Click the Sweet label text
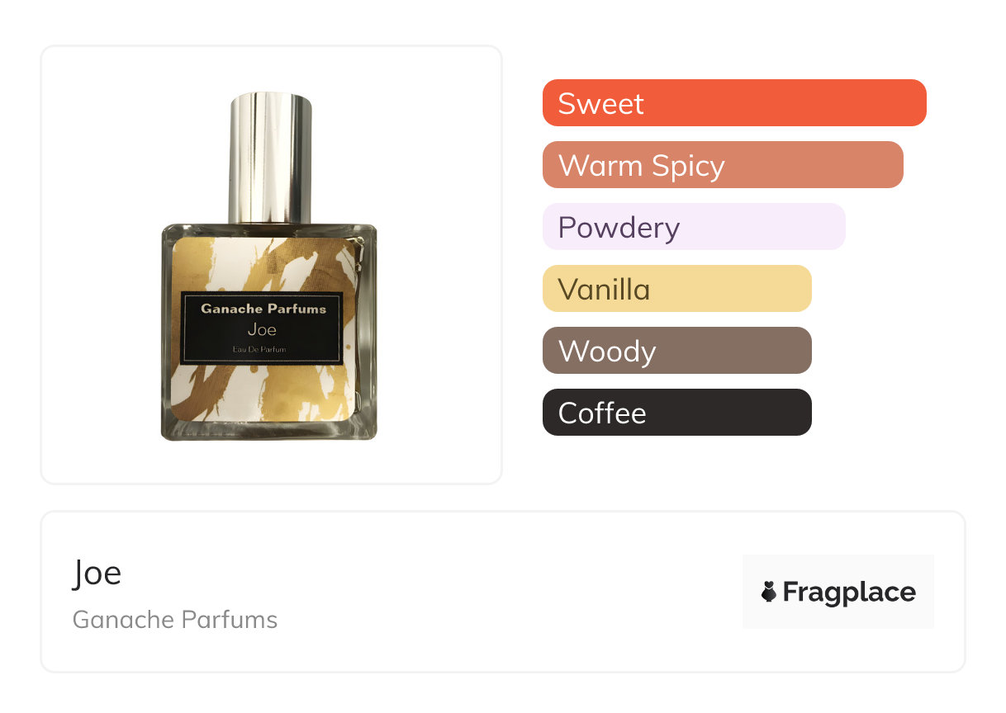 coord(601,104)
